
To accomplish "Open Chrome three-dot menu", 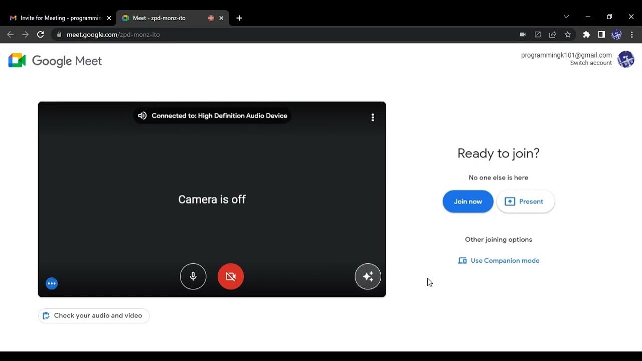I will (x=632, y=35).
